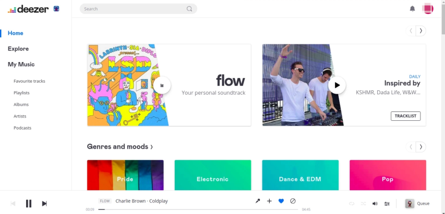Open the Queue panel
The width and height of the screenshot is (445, 214).
pyautogui.click(x=423, y=203)
